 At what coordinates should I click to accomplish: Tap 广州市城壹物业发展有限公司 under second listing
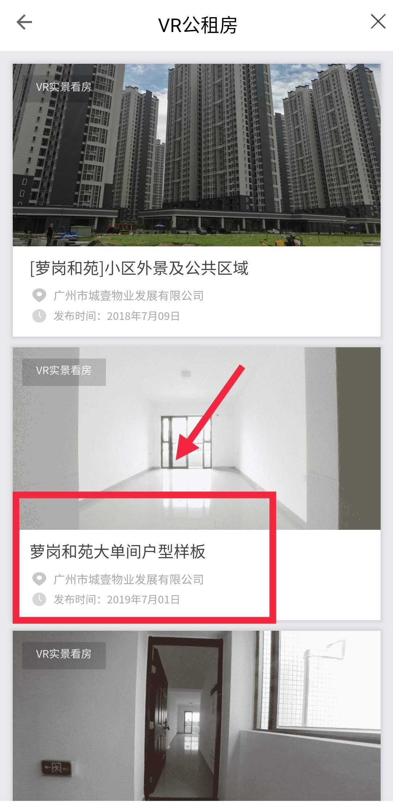[128, 579]
